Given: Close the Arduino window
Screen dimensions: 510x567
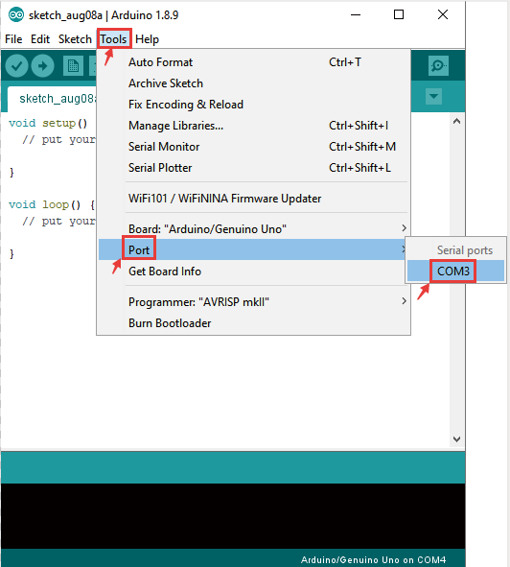Looking at the screenshot, I should tap(443, 14).
